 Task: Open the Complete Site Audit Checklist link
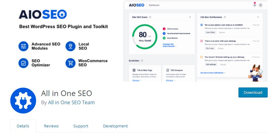pyautogui.click(x=170, y=45)
